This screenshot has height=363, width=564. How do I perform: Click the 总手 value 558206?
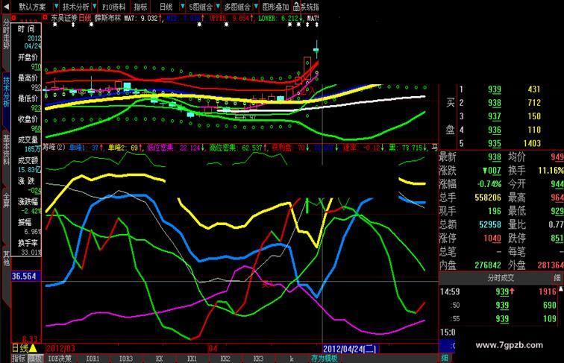click(x=488, y=198)
